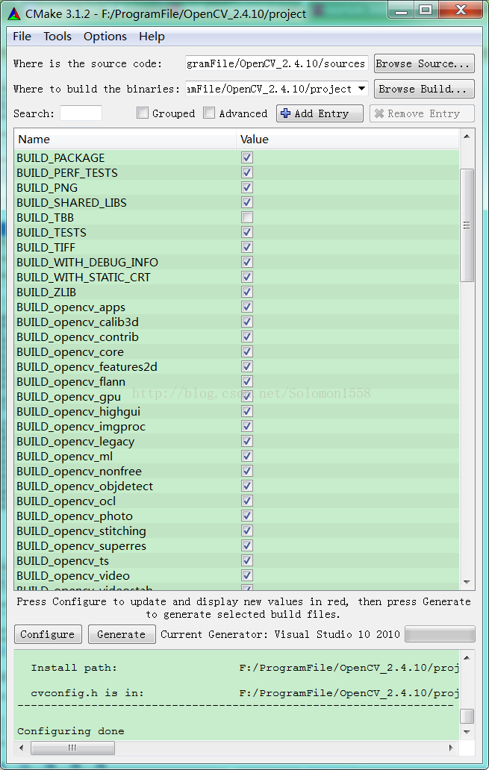The width and height of the screenshot is (489, 770).
Task: Uncheck BUILD_WITH_STATIC_CRT option
Action: point(246,277)
